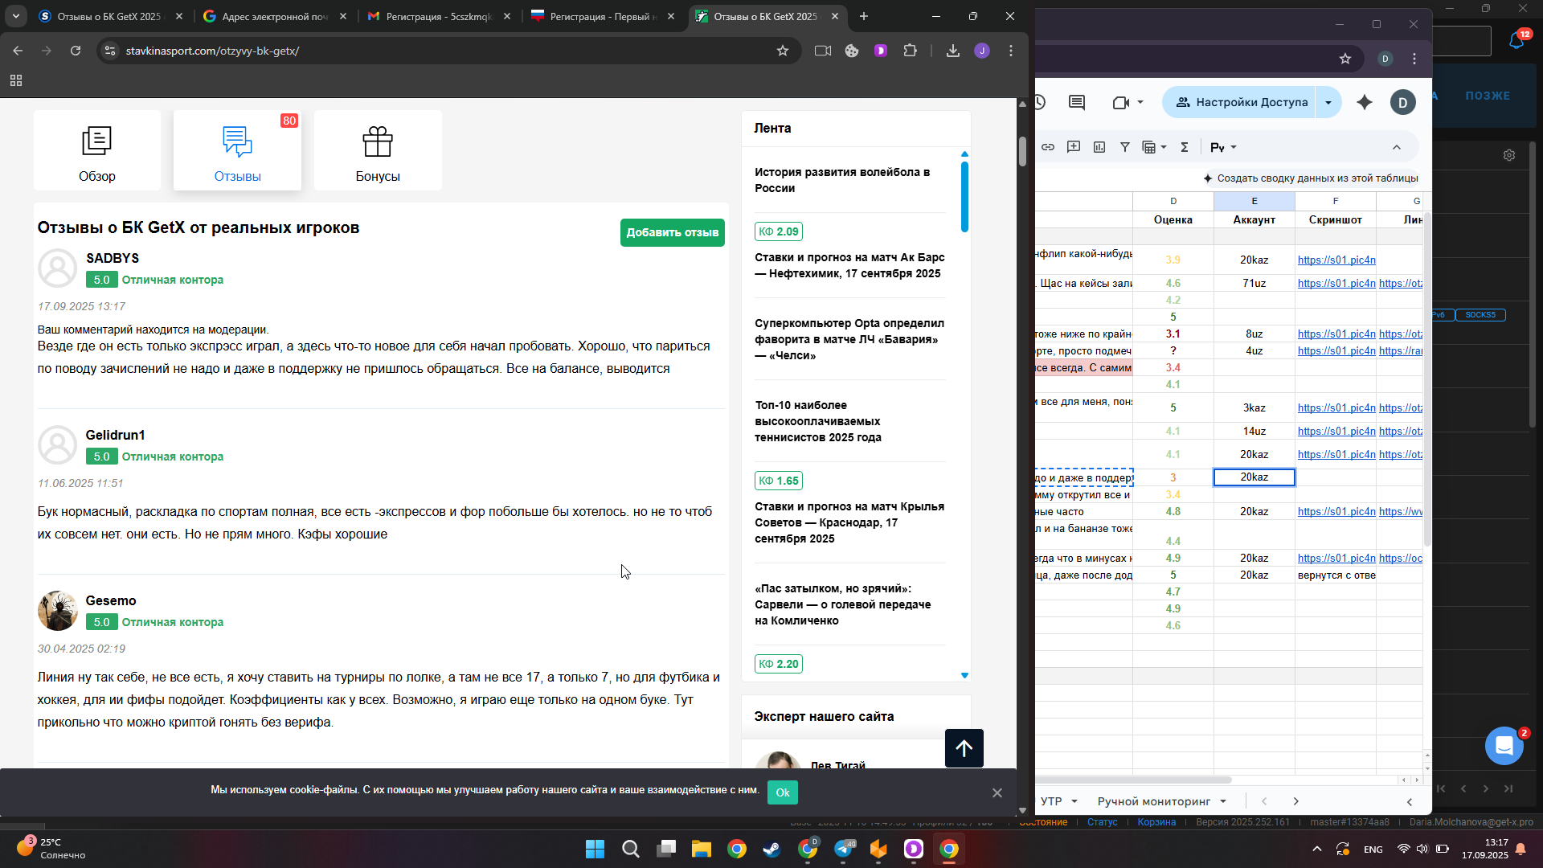Open Chrome downloads icon
Image resolution: width=1543 pixels, height=868 pixels.
pyautogui.click(x=953, y=51)
